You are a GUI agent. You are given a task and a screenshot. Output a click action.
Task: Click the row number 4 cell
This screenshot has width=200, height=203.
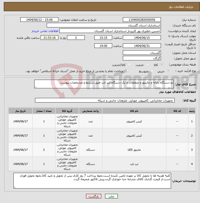click(192, 164)
